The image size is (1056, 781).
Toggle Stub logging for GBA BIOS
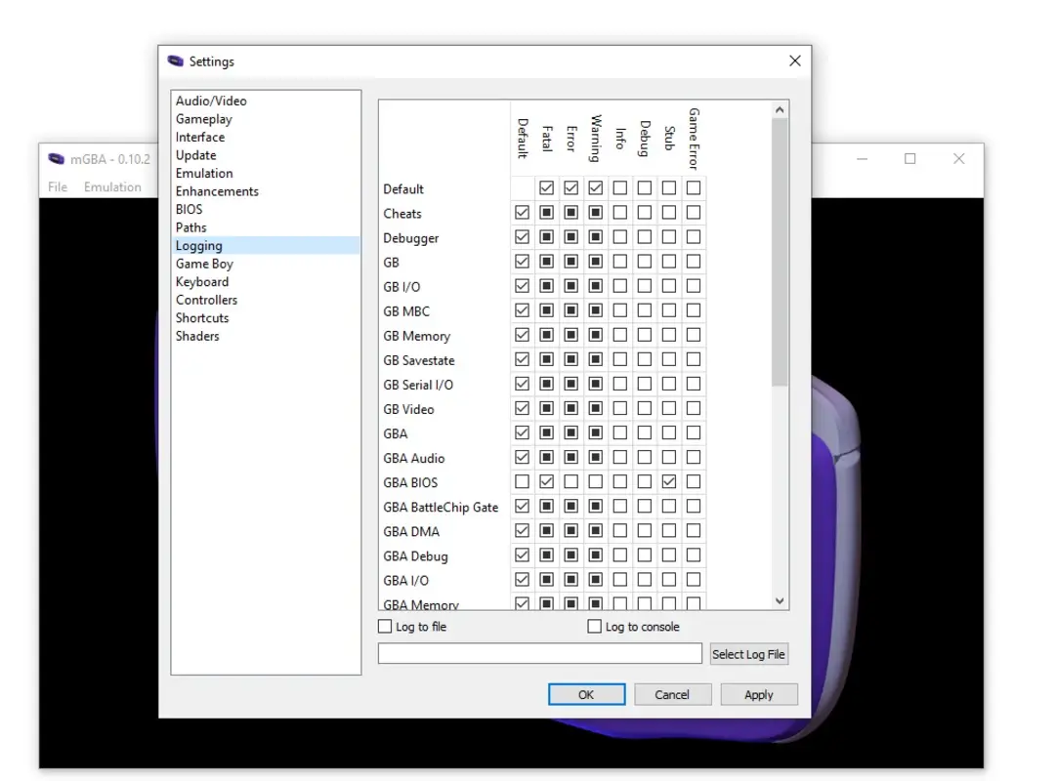[668, 480]
